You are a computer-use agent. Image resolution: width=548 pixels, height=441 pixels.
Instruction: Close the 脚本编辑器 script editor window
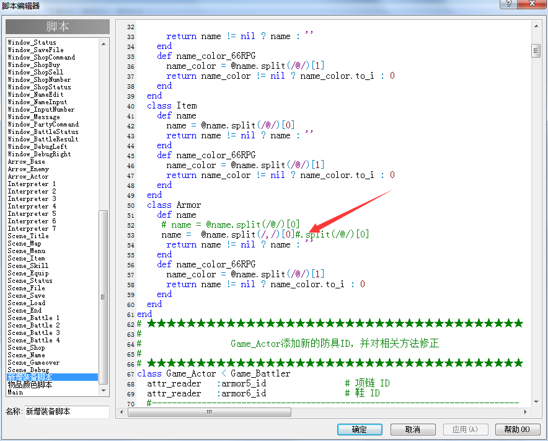532,4
